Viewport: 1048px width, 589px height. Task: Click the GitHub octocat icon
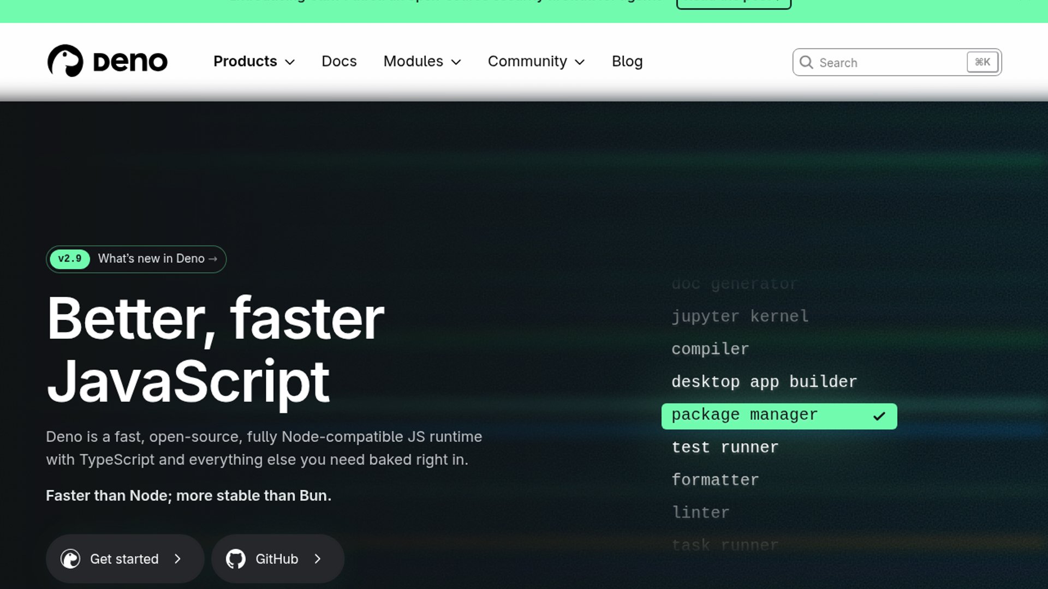236,559
